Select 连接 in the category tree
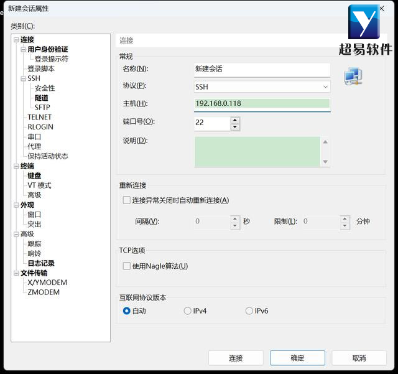398x374 pixels. pyautogui.click(x=27, y=40)
